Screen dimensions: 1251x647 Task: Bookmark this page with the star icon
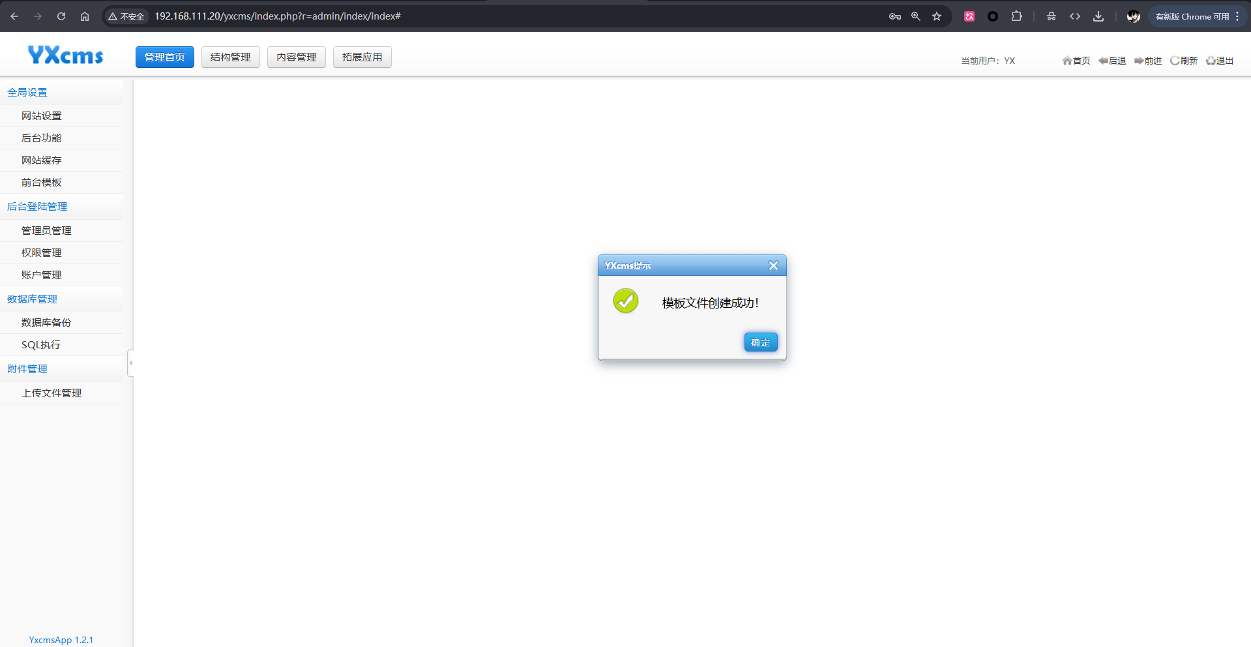point(937,16)
